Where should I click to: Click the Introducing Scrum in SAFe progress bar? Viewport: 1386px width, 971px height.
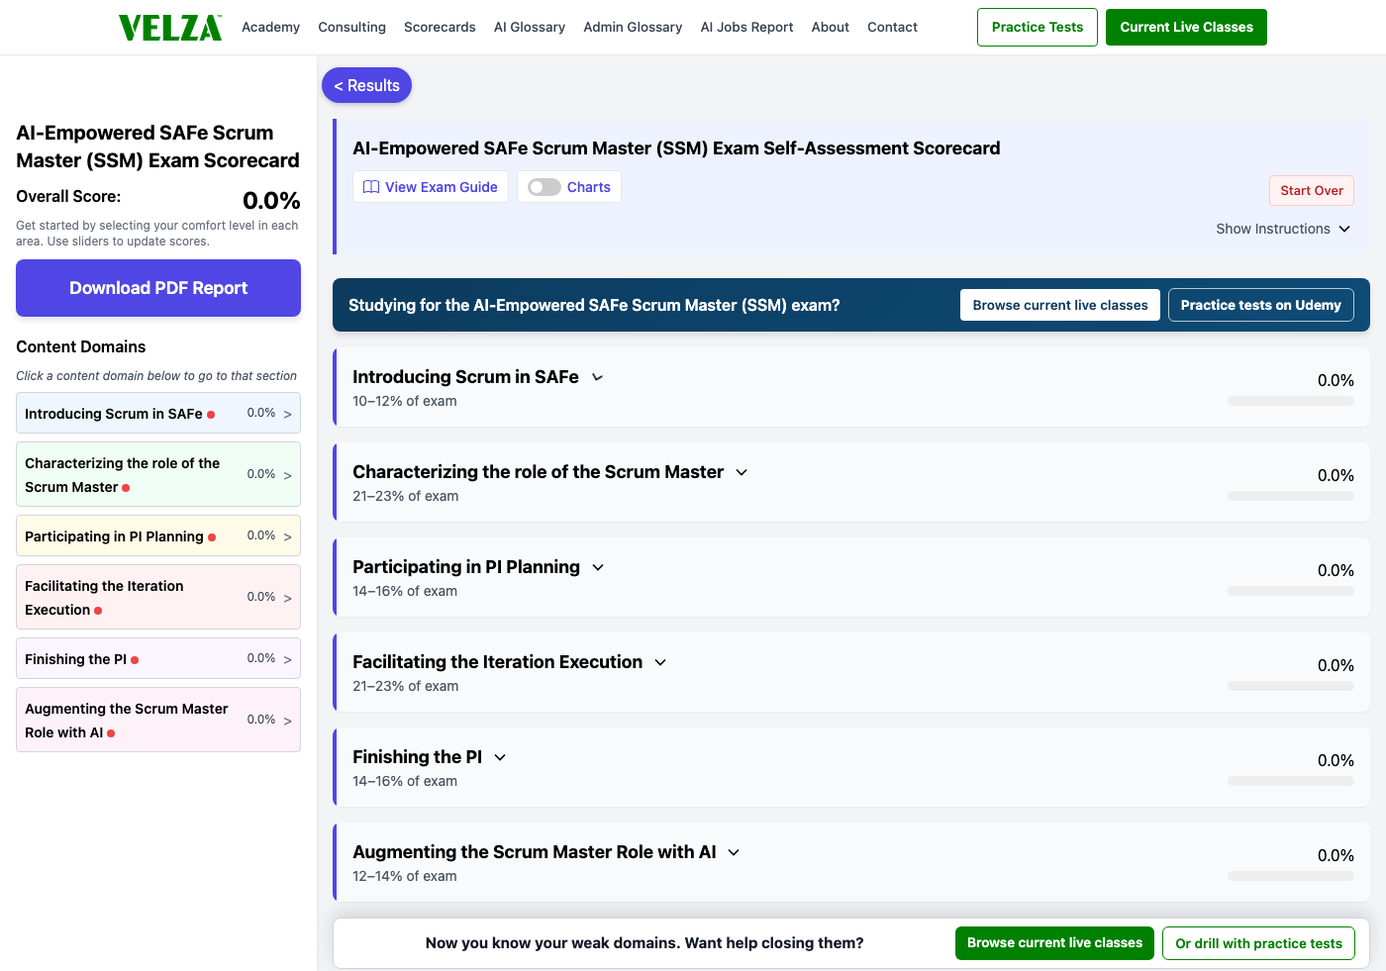point(1291,401)
